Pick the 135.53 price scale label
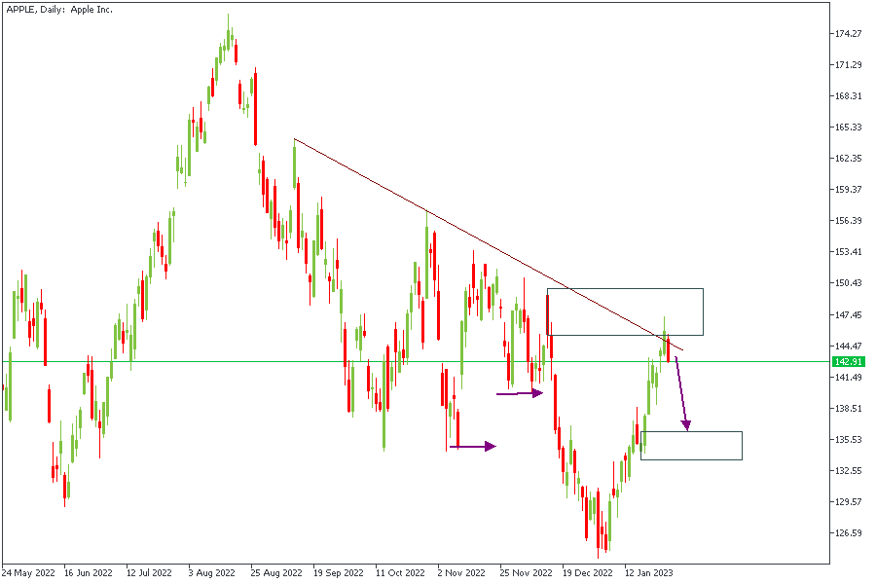This screenshot has height=584, width=876. (x=848, y=440)
